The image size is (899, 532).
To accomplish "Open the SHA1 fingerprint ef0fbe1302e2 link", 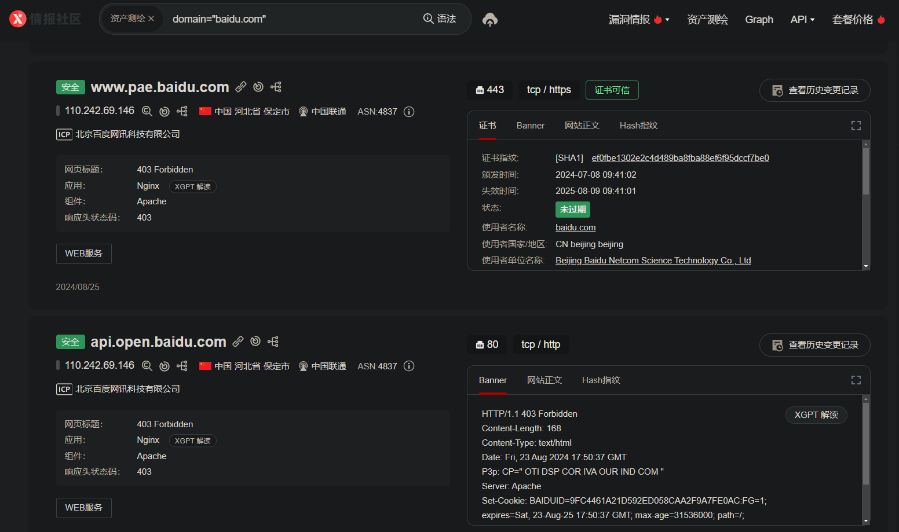I will 681,158.
